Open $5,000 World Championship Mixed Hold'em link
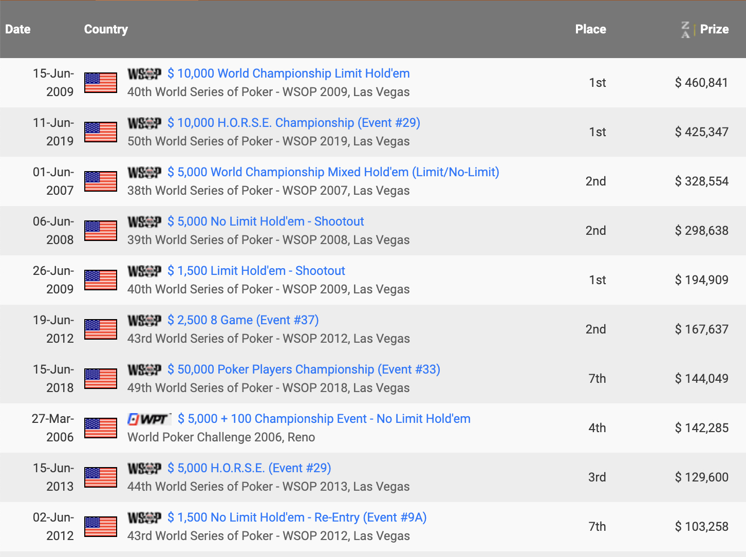Viewport: 746px width, 557px height. pos(333,172)
